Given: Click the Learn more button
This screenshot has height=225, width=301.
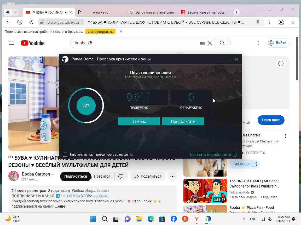Looking at the screenshot, I should click(271, 120).
